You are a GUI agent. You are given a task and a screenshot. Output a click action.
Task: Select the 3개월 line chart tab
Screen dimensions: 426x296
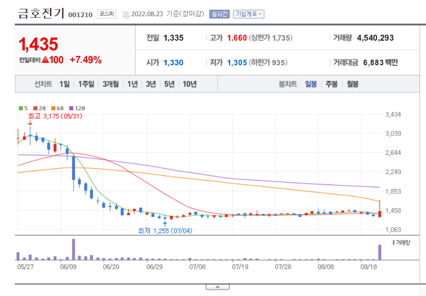coord(111,84)
